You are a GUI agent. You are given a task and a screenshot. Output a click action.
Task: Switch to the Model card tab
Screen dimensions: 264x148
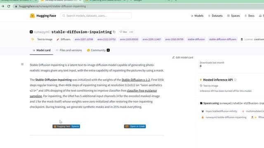(41, 50)
